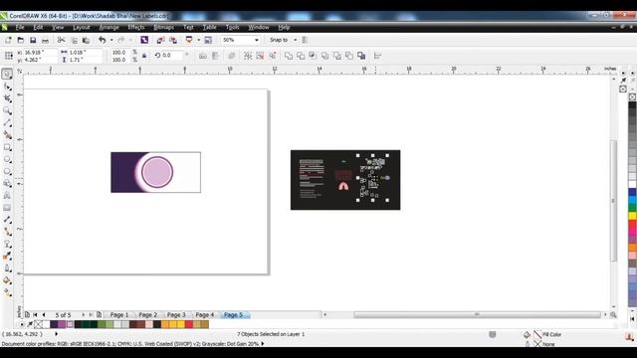Click the object X position field
This screenshot has width=637, height=358.
click(40, 53)
